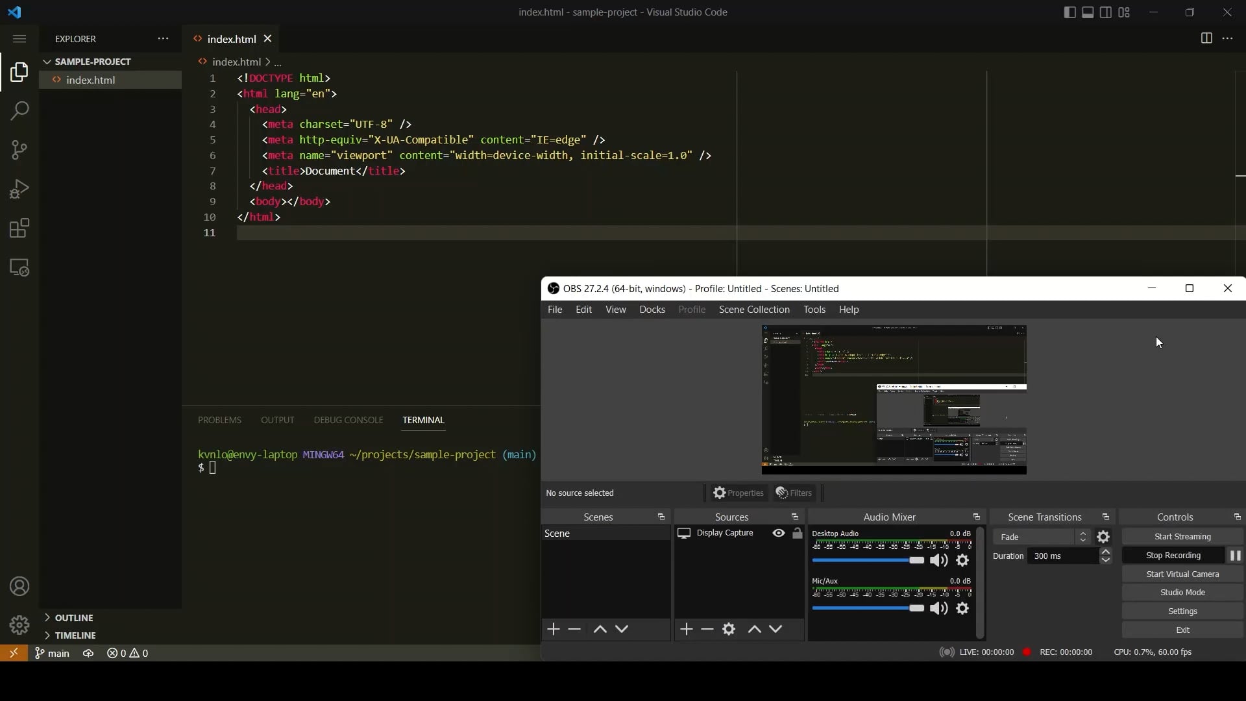Split the VS Code editor right

click(1206, 38)
